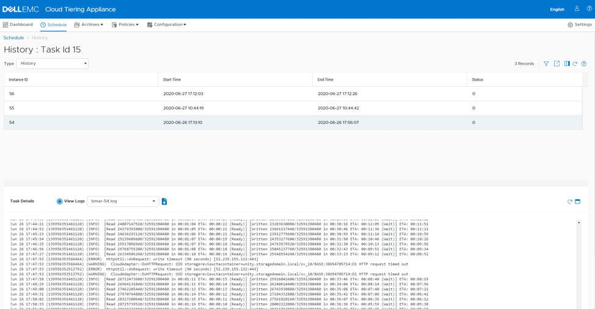Open the Type History dropdown
Viewport: 595px width, 309px height.
point(53,64)
